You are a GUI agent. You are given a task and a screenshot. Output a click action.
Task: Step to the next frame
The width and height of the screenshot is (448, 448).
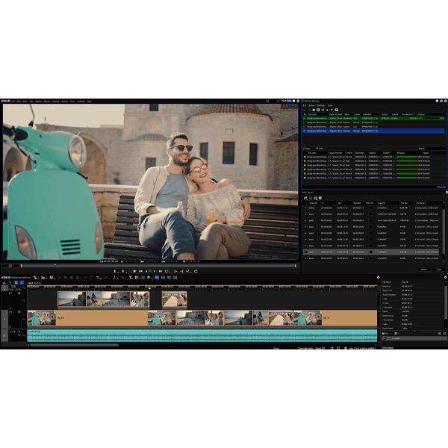point(155,271)
